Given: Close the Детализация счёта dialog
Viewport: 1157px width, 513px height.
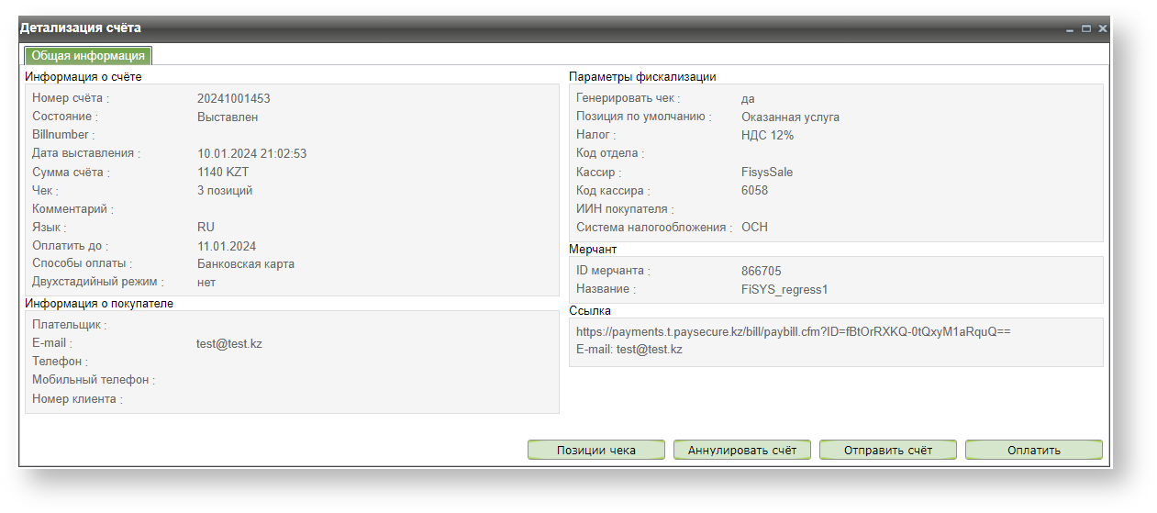Looking at the screenshot, I should coord(1102,29).
